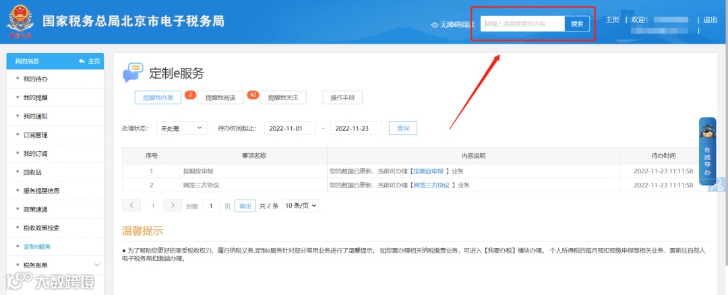Click the 搜索 button in header
This screenshot has height=295, width=728.
click(577, 24)
